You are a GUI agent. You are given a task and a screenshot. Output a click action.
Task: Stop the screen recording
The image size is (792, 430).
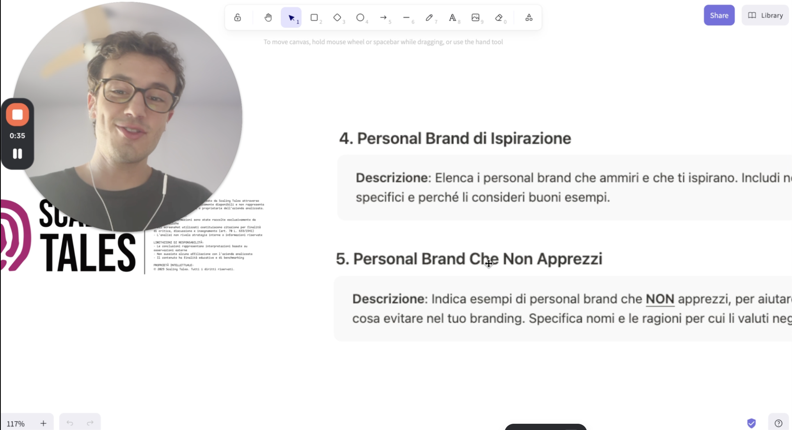[x=18, y=115]
